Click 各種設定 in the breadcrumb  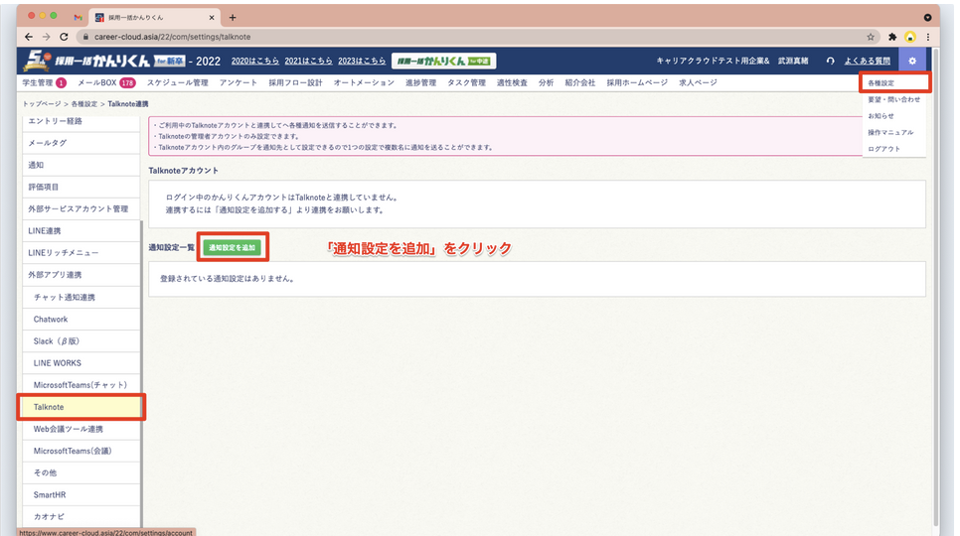coord(82,104)
